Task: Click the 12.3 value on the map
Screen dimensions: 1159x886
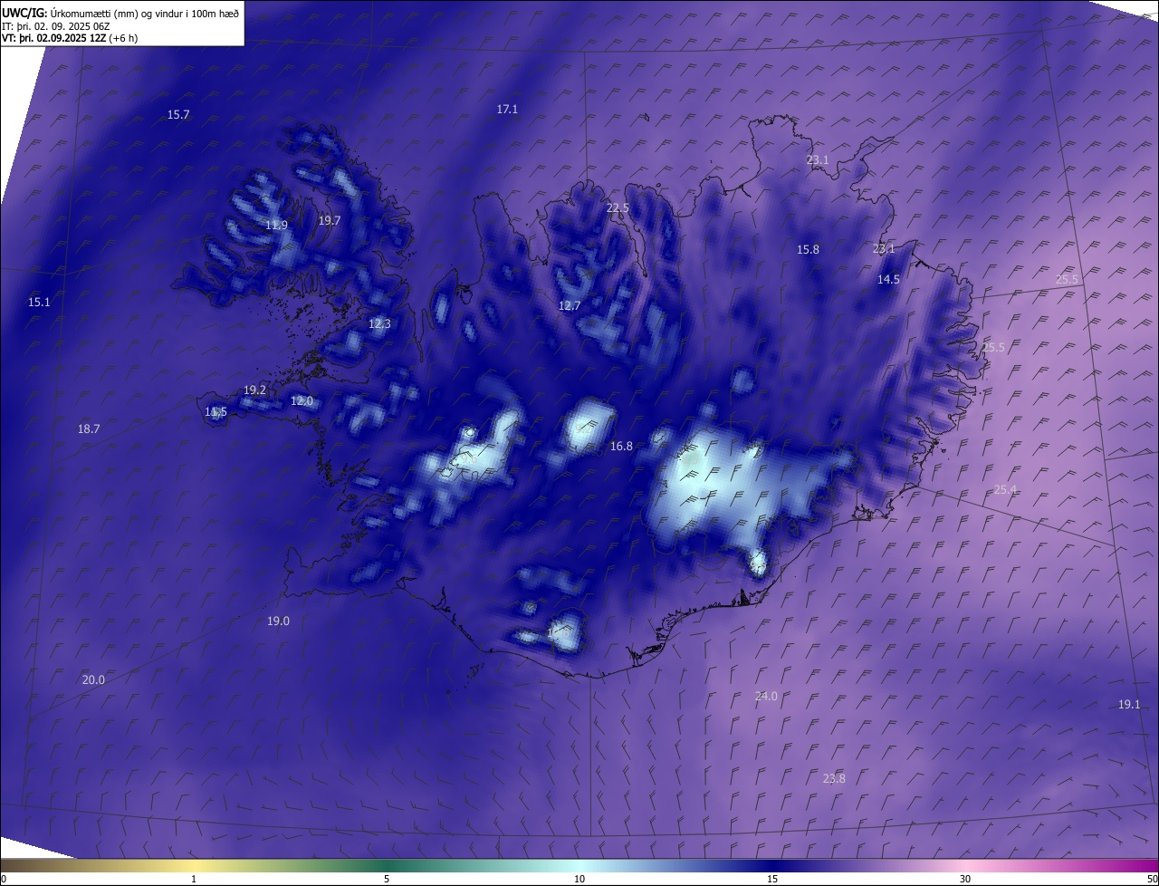Action: [x=379, y=323]
